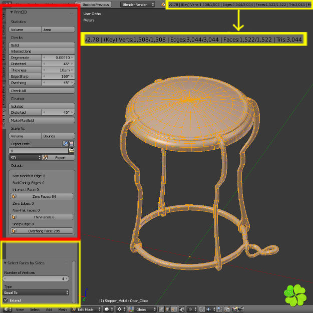Open the snap element selector

point(210,309)
